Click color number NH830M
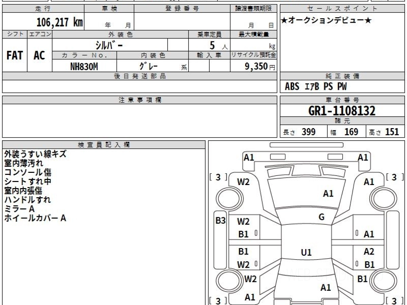This screenshot has height=305, width=407. (84, 66)
